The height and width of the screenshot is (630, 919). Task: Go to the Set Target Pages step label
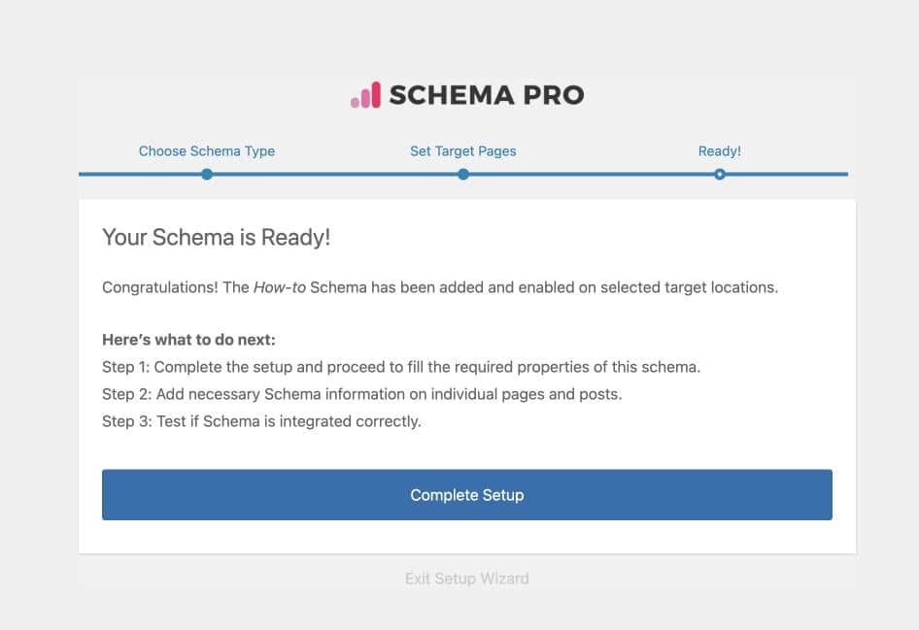463,150
